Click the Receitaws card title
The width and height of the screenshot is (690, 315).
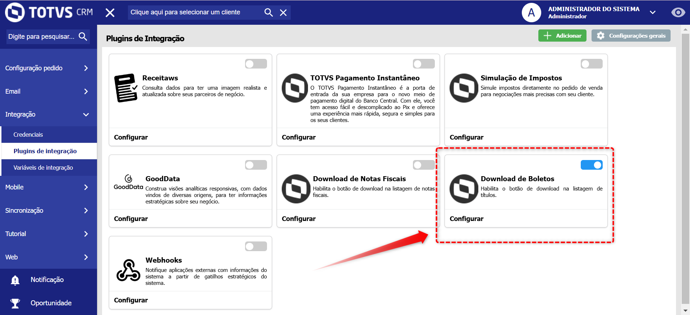[x=160, y=78]
